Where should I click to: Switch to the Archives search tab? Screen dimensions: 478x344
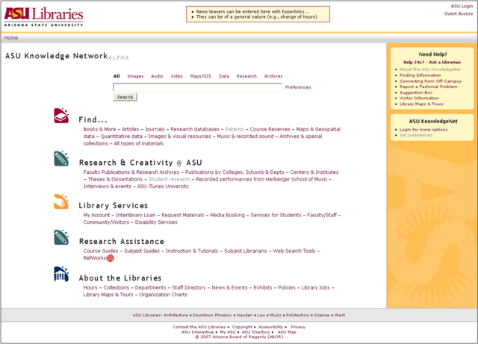(x=273, y=76)
